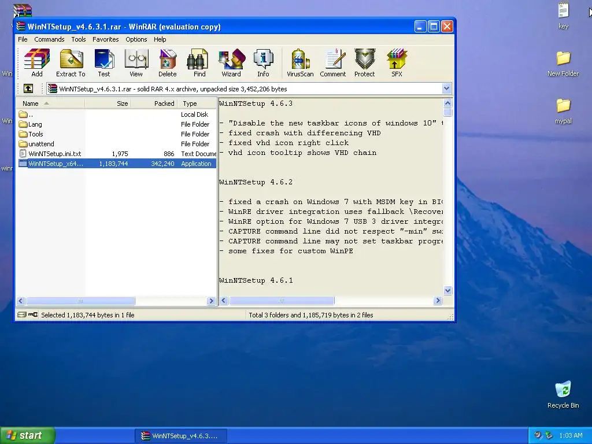Click the 'WinNTSetup 4.6.2' comment heading

tap(256, 182)
